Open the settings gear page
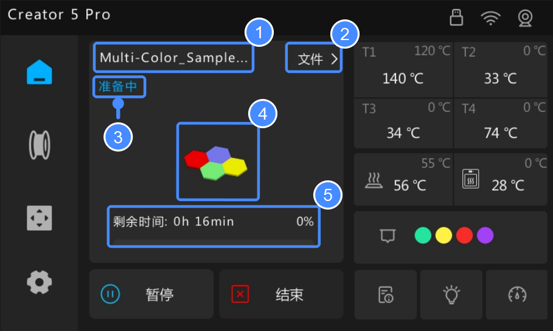553x331 pixels. coord(39,282)
